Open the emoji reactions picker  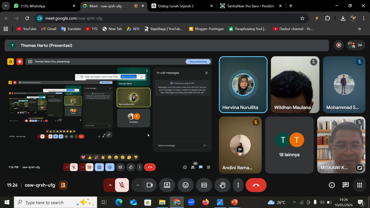click(185, 185)
